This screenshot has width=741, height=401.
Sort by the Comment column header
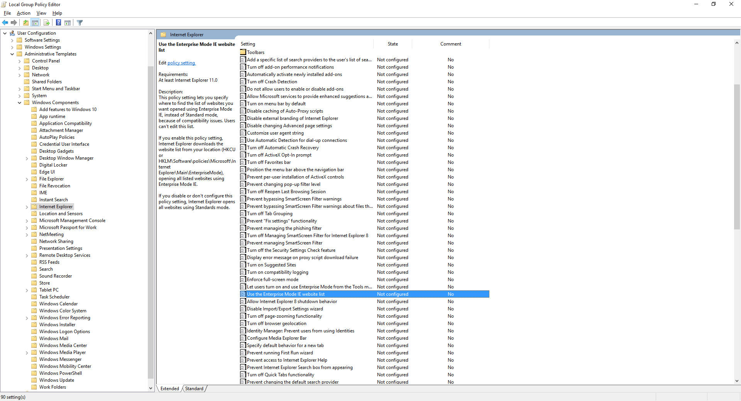pyautogui.click(x=450, y=44)
